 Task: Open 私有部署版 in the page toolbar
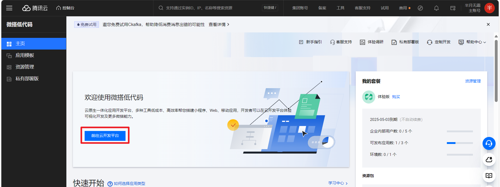[x=405, y=42]
